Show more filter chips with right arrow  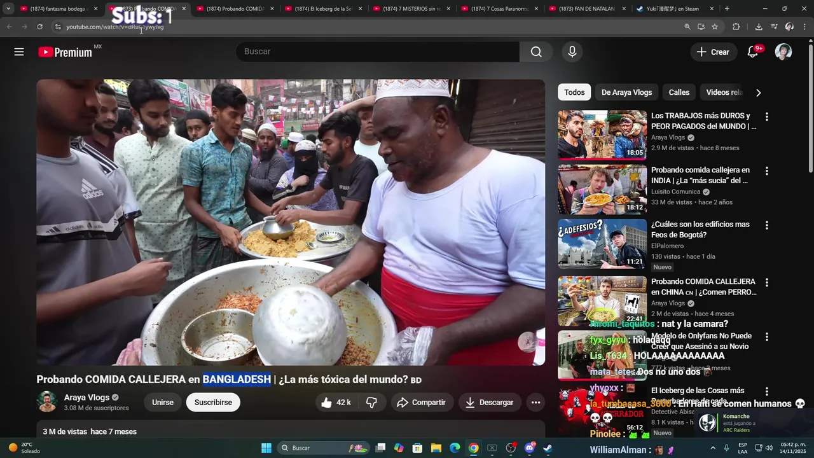[x=758, y=93]
